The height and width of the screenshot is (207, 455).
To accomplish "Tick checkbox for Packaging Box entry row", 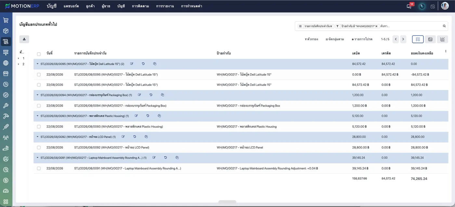I will tap(39, 106).
